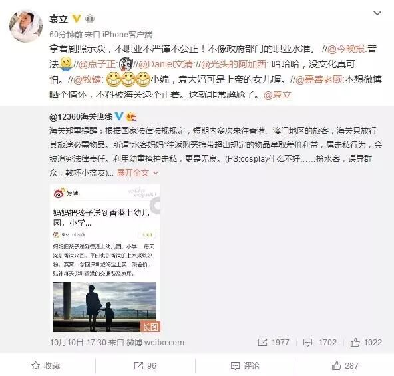The width and height of the screenshot is (394, 376).
Task: Click the blue verified badge of 12360海关热线
Action: click(119, 116)
